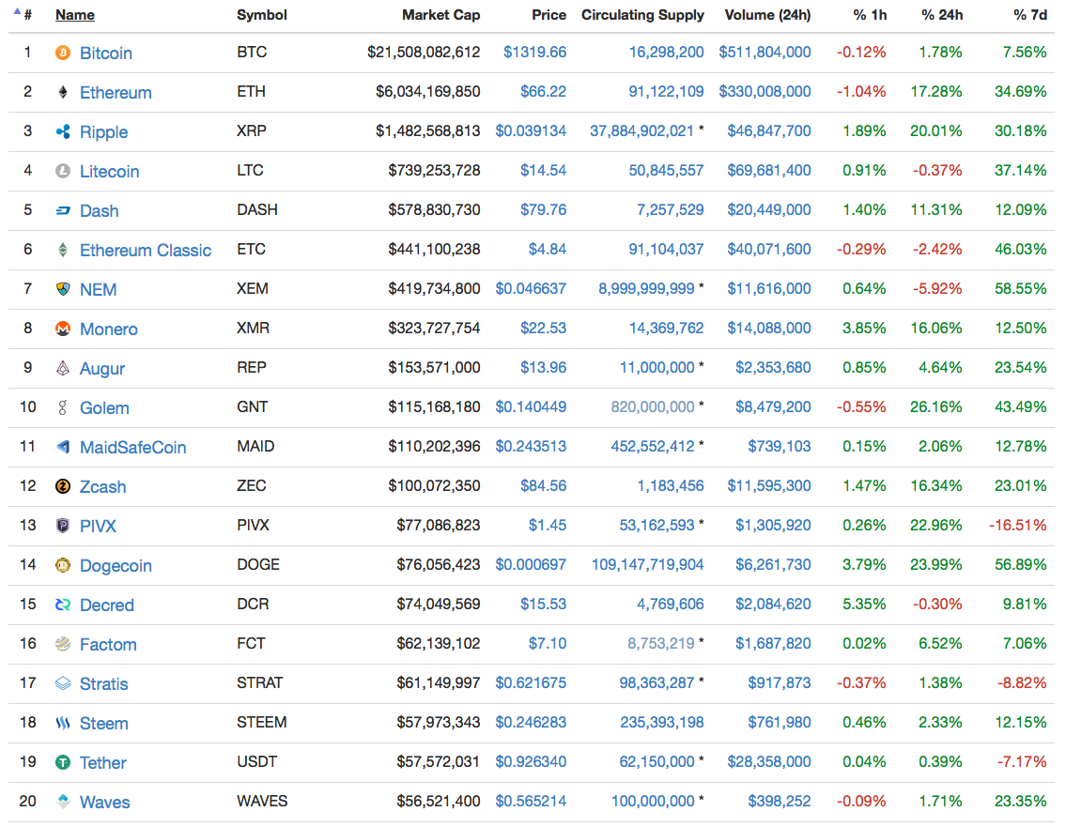Click Ripple supply 37,884,902,021
The image size is (1066, 827).
click(641, 131)
